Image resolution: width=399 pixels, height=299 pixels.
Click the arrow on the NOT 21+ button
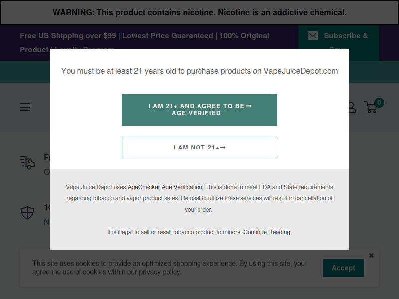tap(222, 147)
